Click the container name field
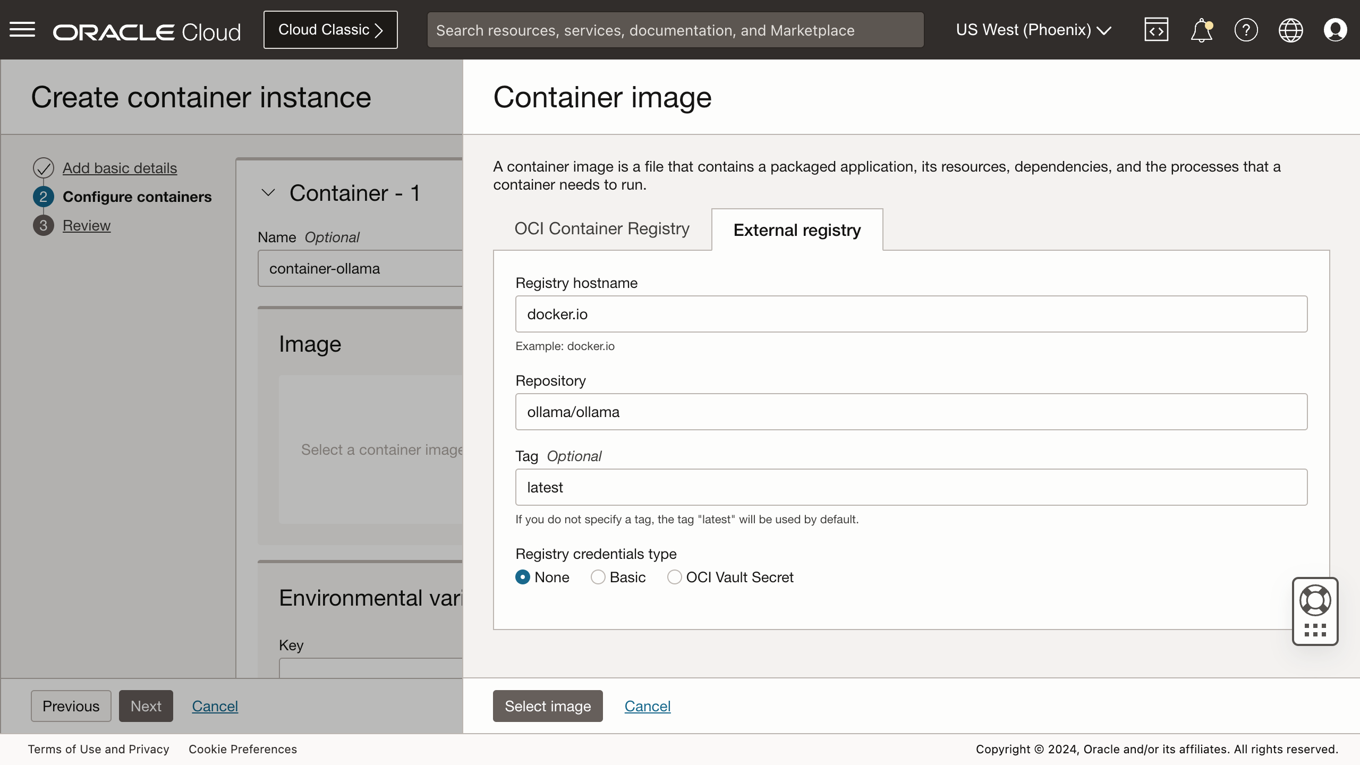The width and height of the screenshot is (1360, 765). pos(360,268)
